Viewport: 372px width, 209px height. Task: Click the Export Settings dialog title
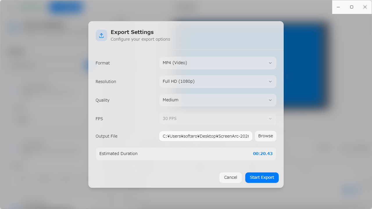click(132, 32)
